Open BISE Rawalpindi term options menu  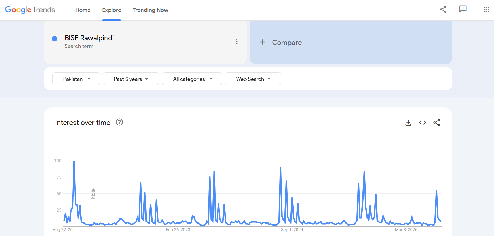pyautogui.click(x=237, y=41)
